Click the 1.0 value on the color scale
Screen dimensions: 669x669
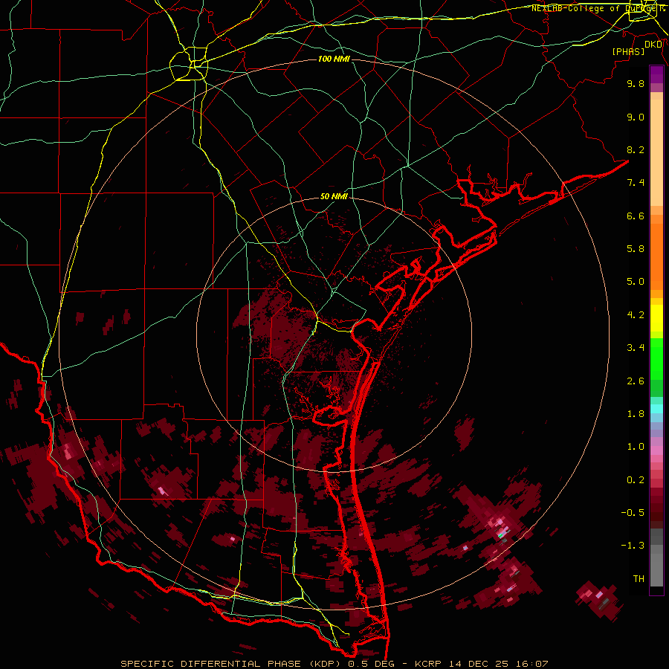tap(636, 447)
